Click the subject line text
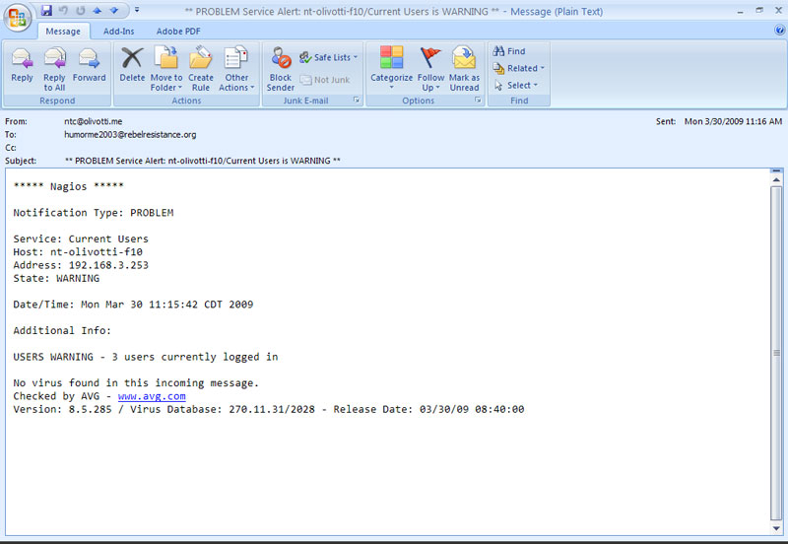Viewport: 788px width, 544px height. coord(203,161)
